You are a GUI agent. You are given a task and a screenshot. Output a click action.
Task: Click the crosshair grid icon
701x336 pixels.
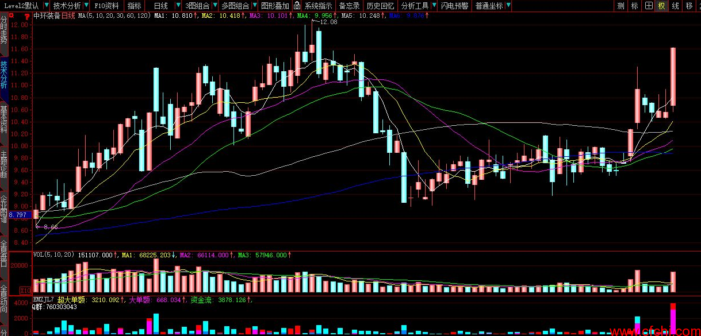point(648,6)
